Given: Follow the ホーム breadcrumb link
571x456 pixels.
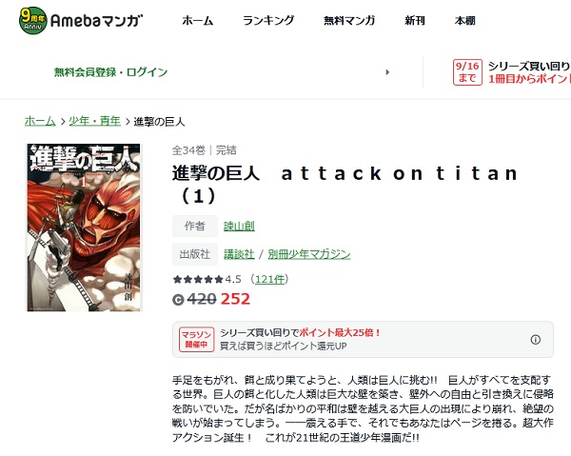Looking at the screenshot, I should [40, 121].
